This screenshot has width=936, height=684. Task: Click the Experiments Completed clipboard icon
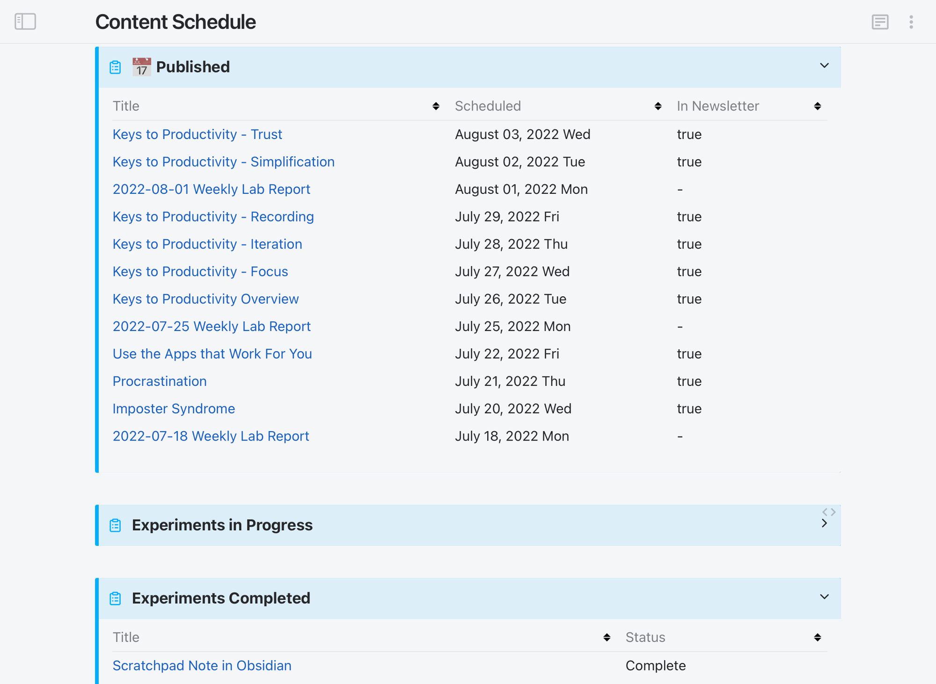[x=115, y=598]
